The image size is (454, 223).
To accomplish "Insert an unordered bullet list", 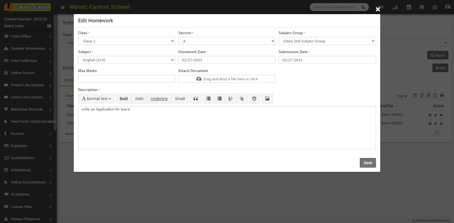I will tap(209, 99).
